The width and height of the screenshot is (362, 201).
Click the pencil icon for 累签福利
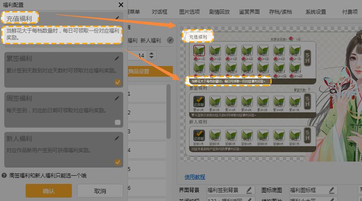(117, 58)
